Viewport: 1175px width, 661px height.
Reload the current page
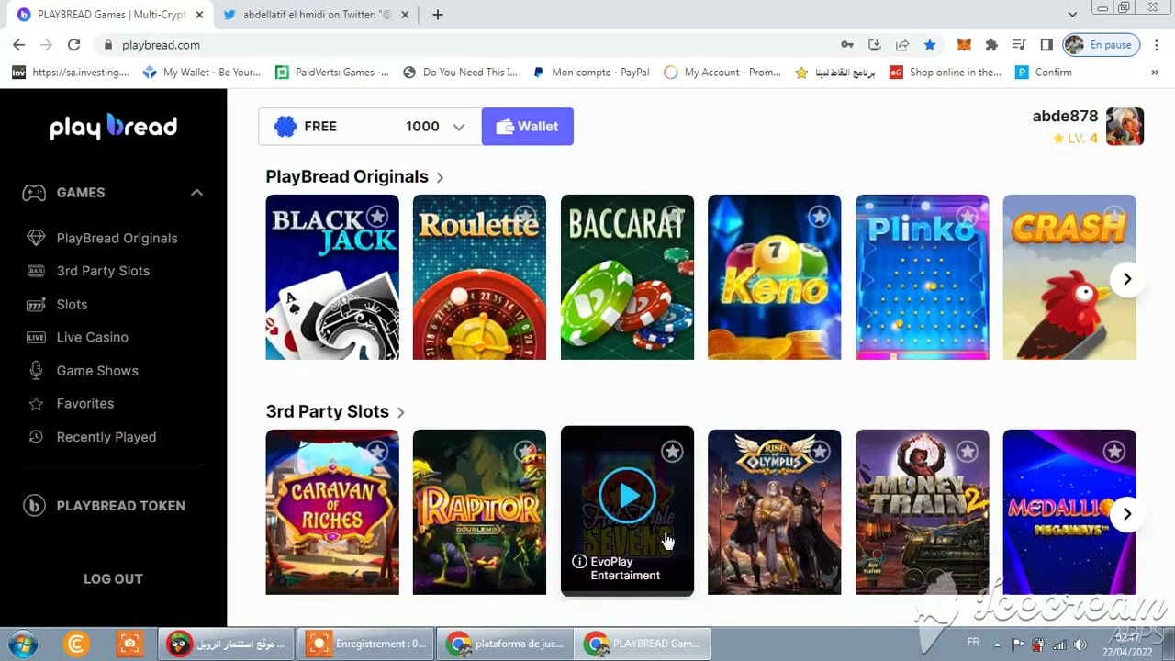[74, 45]
